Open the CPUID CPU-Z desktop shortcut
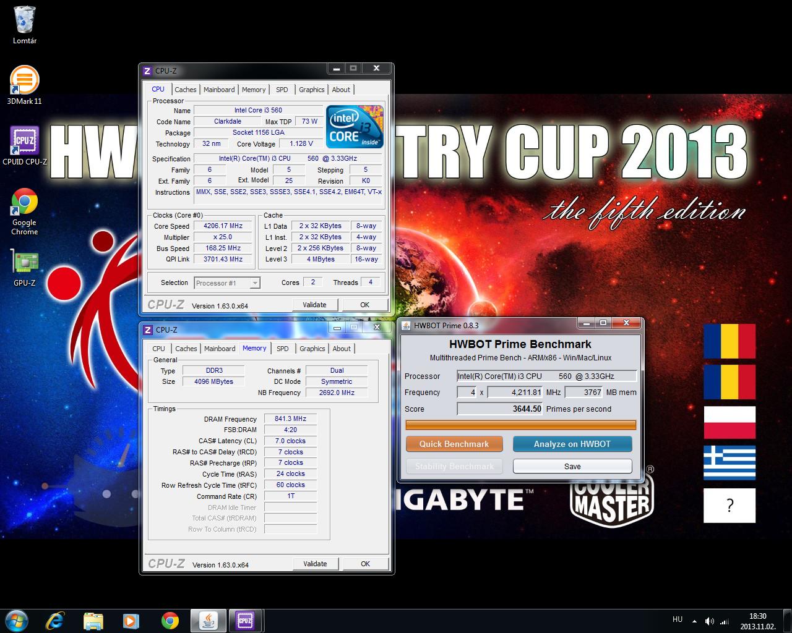Image resolution: width=792 pixels, height=633 pixels. click(x=25, y=146)
